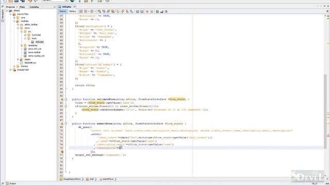The image size is (330, 186).
Task: Toggle code fold at iconv_strlen if block
Action: (x=66, y=106)
